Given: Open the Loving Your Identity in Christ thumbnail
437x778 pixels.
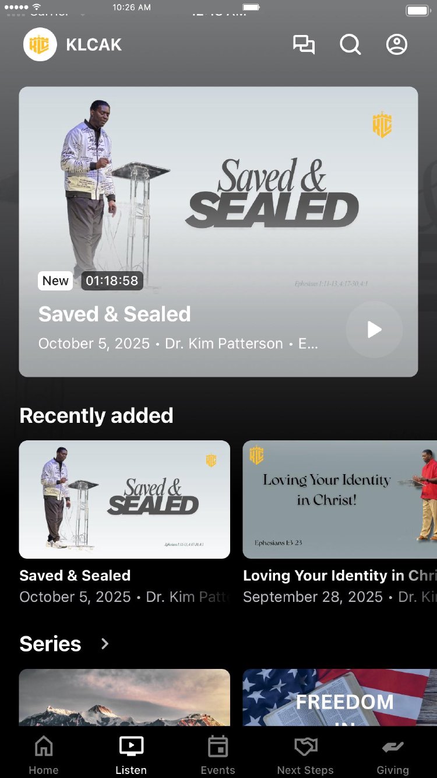Looking at the screenshot, I should tap(340, 499).
